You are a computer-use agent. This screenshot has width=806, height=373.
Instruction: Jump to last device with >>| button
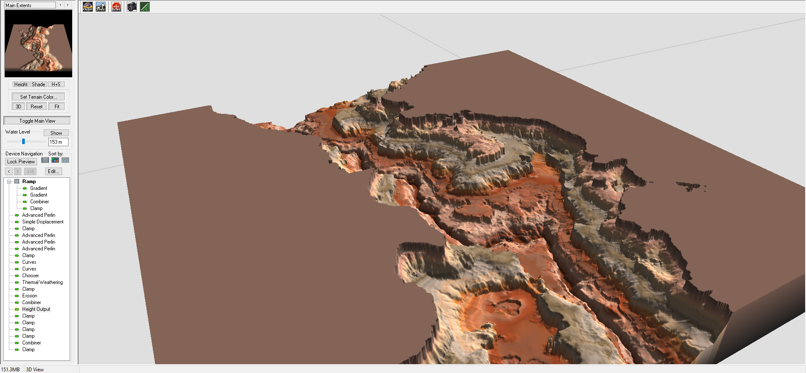(x=30, y=171)
